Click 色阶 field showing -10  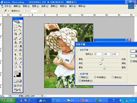(x=107, y=54)
